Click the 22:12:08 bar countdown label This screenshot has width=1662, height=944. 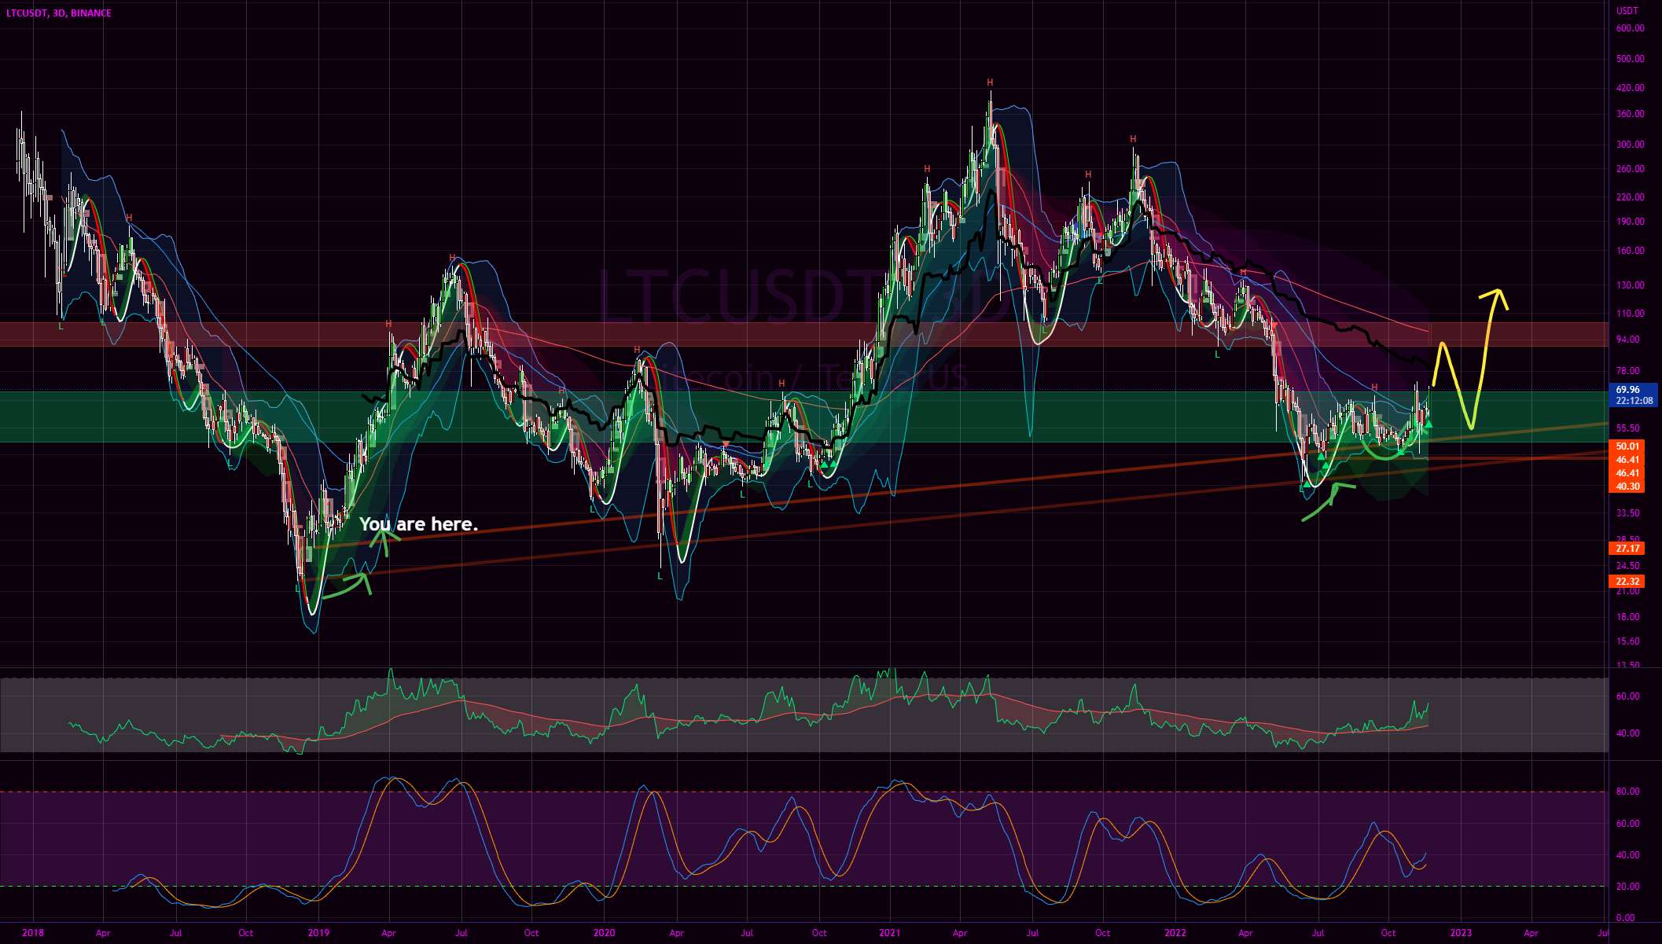click(x=1634, y=401)
